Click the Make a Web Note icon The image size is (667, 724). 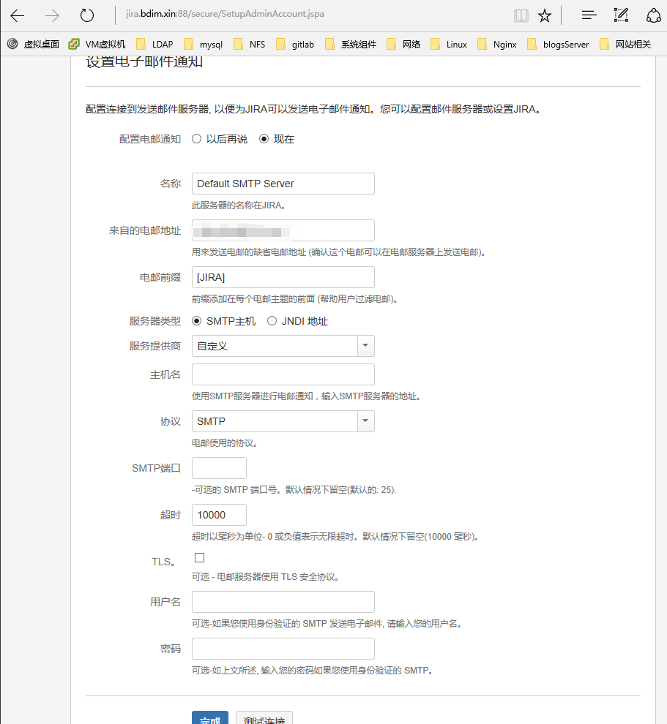(621, 15)
